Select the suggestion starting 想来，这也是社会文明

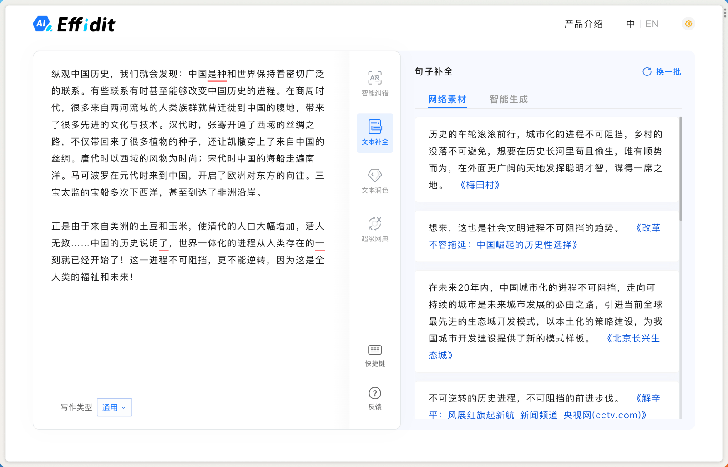(x=546, y=236)
